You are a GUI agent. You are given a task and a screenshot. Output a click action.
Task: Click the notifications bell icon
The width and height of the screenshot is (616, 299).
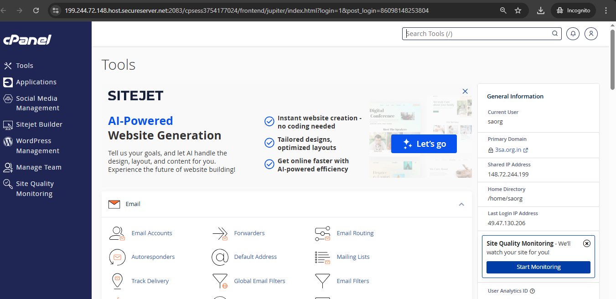point(573,34)
